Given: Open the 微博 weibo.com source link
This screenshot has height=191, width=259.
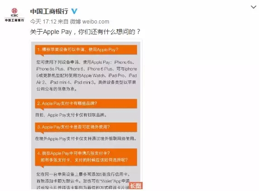Looking at the screenshot, I should [x=90, y=22].
